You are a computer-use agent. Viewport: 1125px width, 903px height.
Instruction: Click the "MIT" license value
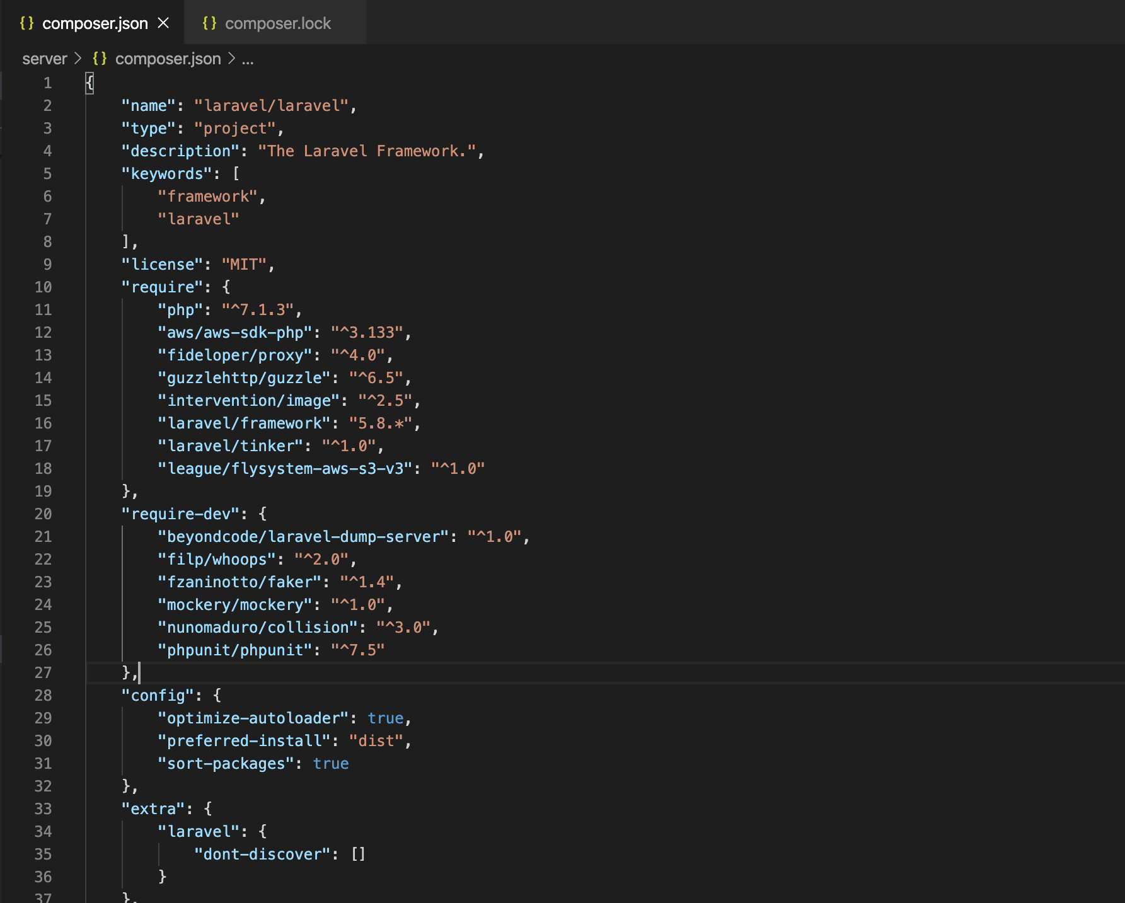245,265
